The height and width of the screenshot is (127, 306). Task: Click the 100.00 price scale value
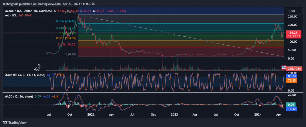pyautogui.click(x=292, y=41)
